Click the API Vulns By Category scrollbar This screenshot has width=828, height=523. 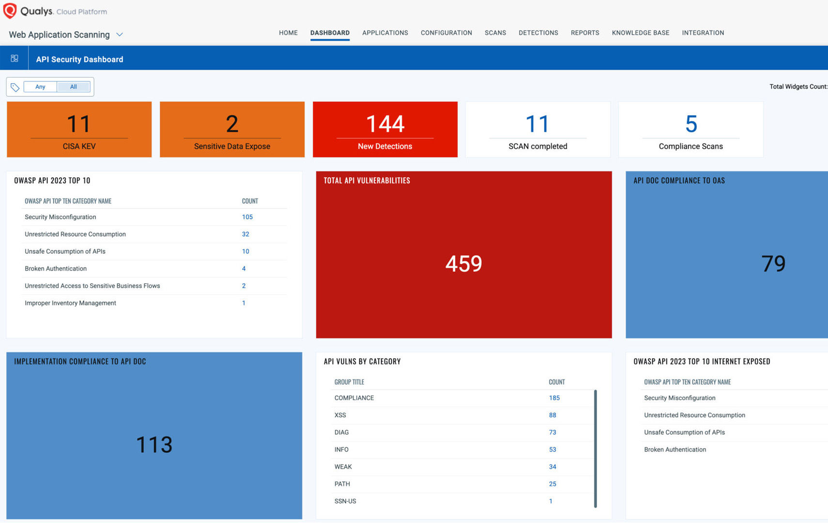click(595, 448)
